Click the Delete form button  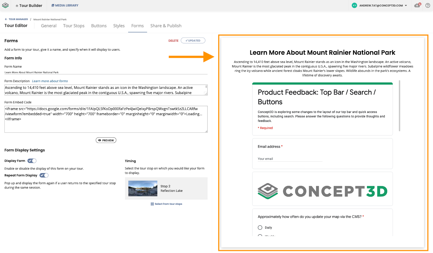click(x=173, y=41)
